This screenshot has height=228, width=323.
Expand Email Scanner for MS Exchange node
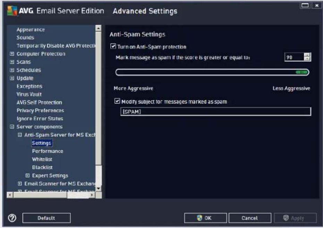pyautogui.click(x=20, y=183)
